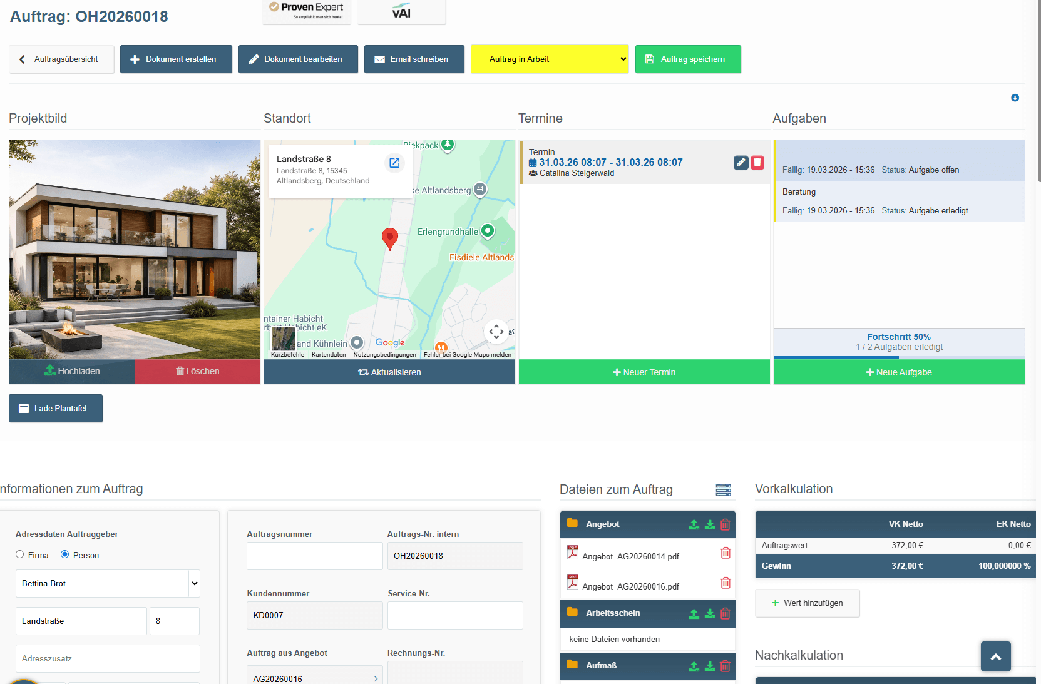Screen dimensions: 1041x684
Task: Select the Firma radio button
Action: [20, 554]
